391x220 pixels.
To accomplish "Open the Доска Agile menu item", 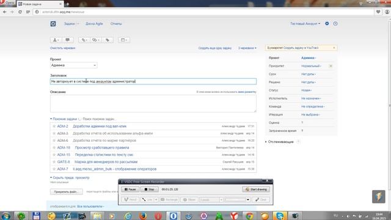I will [94, 24].
